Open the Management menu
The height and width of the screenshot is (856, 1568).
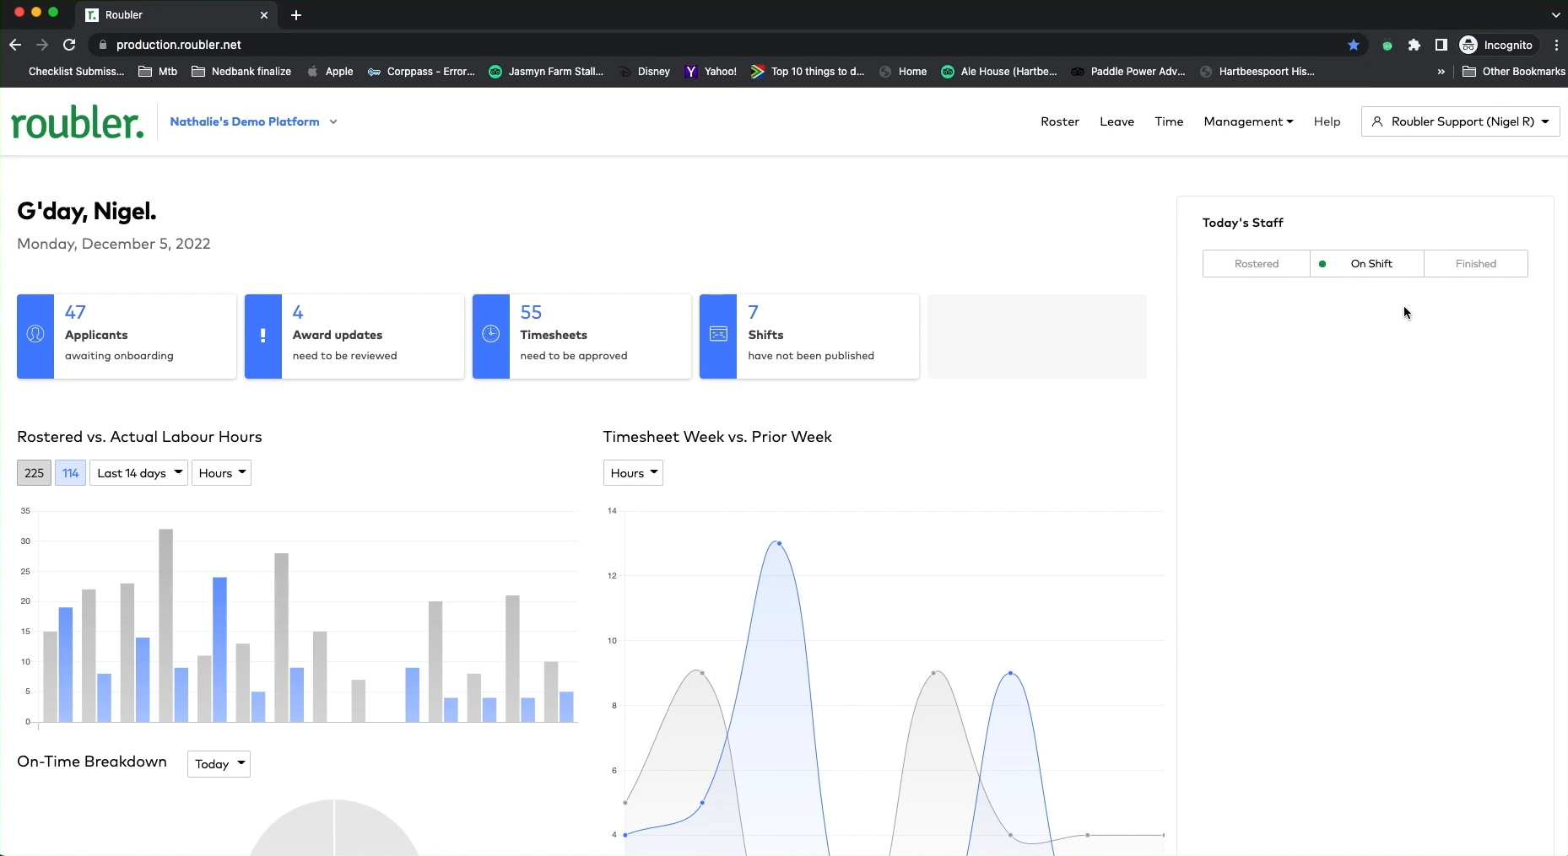(x=1248, y=121)
